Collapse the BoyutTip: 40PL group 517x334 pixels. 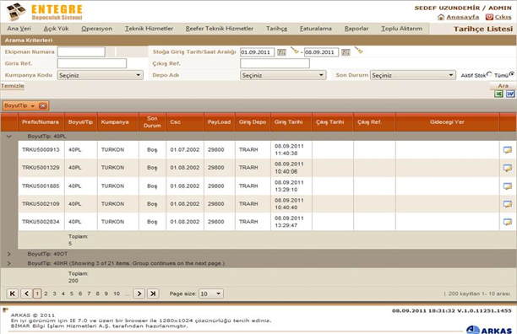(9, 137)
